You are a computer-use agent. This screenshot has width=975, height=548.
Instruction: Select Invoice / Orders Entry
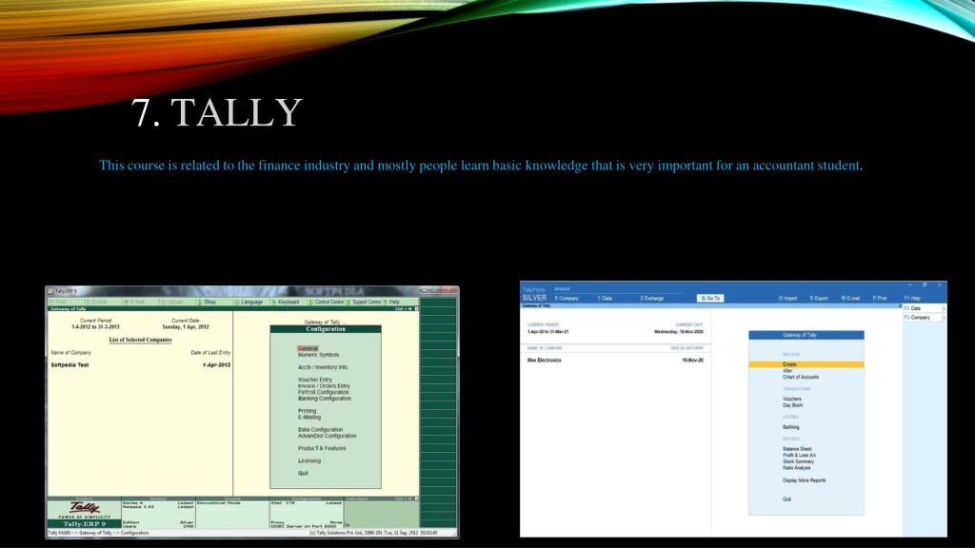324,386
